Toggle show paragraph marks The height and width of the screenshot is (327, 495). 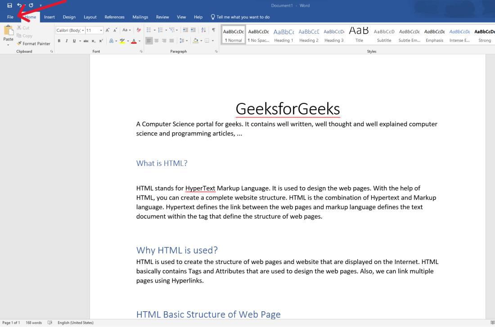click(x=214, y=30)
